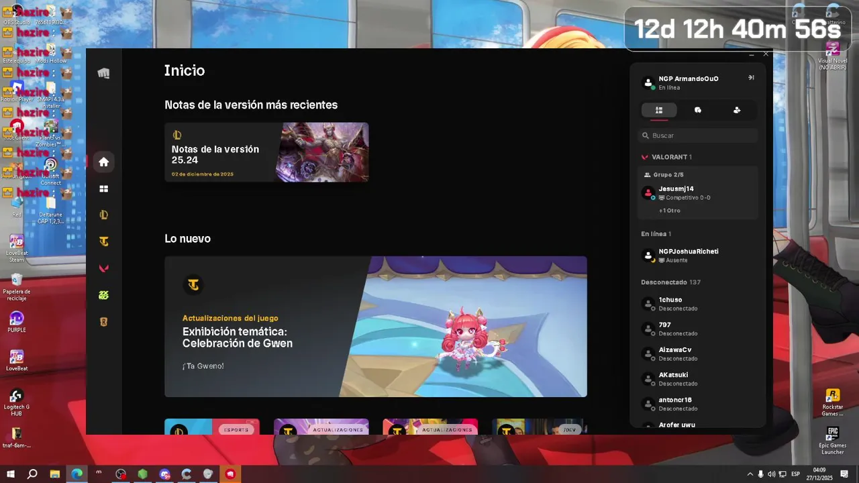Open Logitech G HUB desktop shortcut
859x483 pixels.
click(x=17, y=402)
